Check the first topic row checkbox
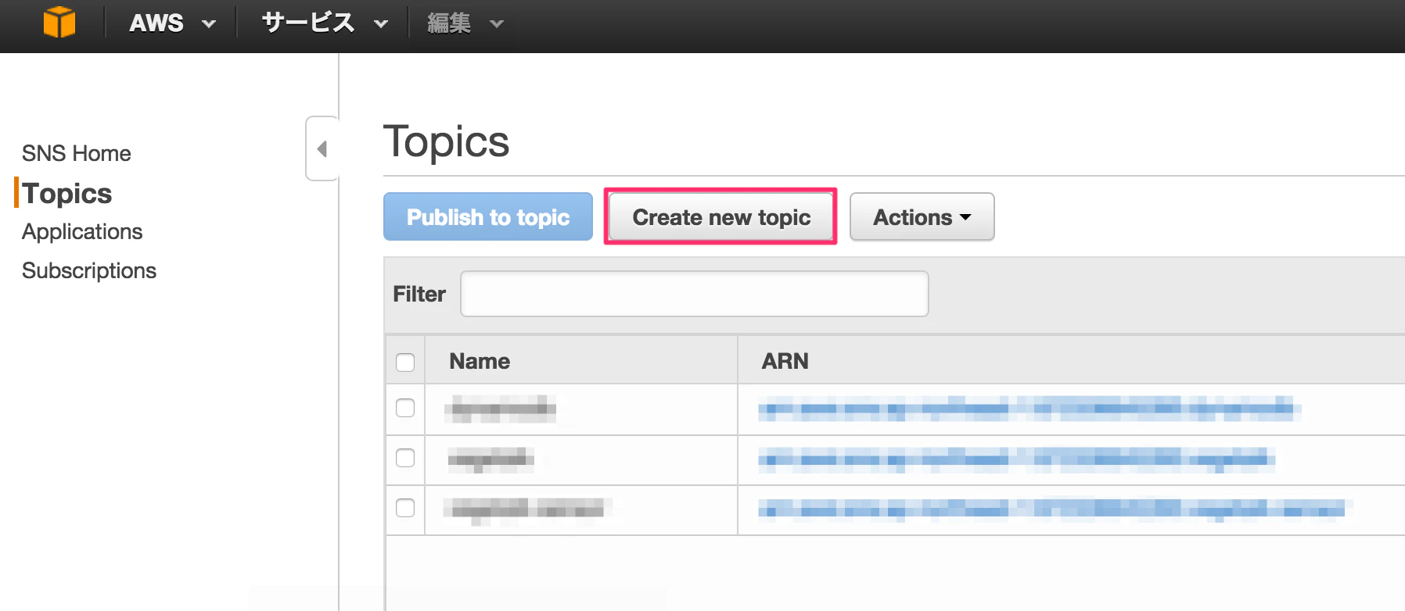 tap(405, 408)
